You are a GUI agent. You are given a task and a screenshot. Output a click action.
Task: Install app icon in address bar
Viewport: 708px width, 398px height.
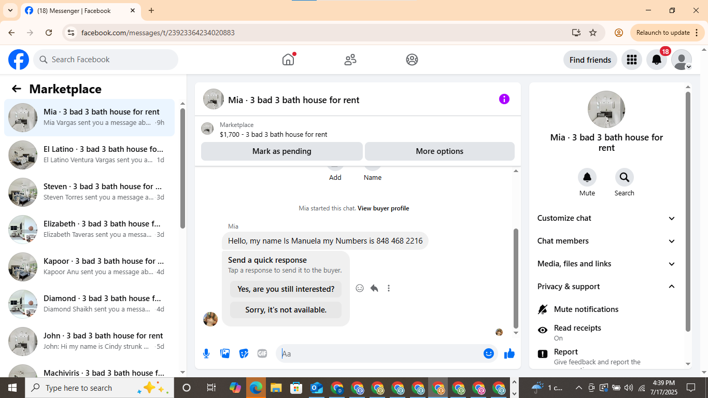(576, 33)
